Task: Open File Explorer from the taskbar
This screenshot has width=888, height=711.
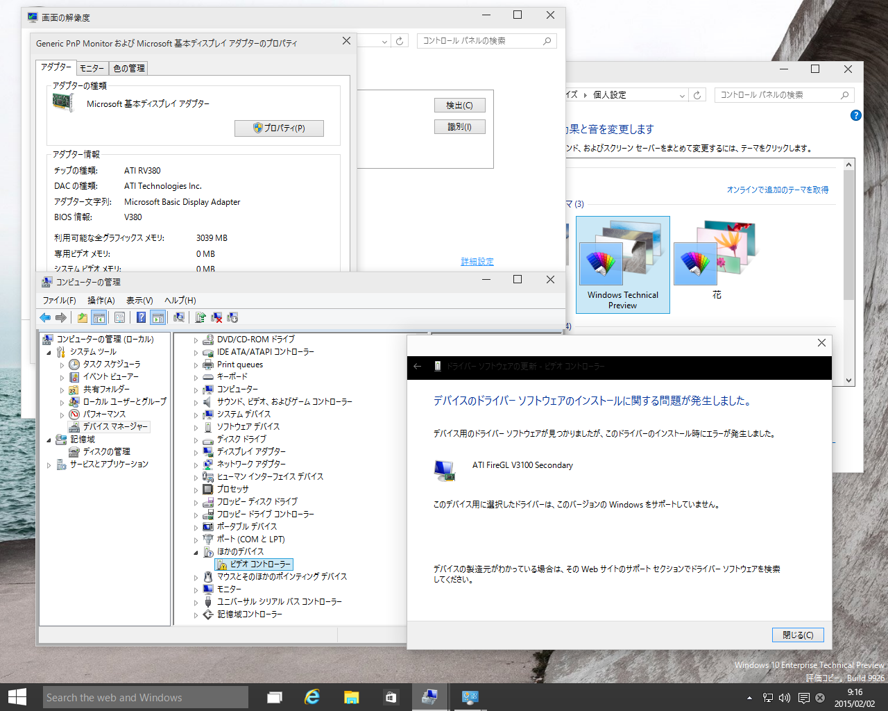Action: coord(352,697)
